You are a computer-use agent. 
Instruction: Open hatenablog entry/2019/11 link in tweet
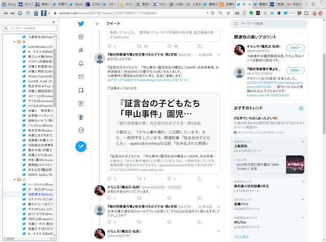pyautogui.click(x=150, y=80)
